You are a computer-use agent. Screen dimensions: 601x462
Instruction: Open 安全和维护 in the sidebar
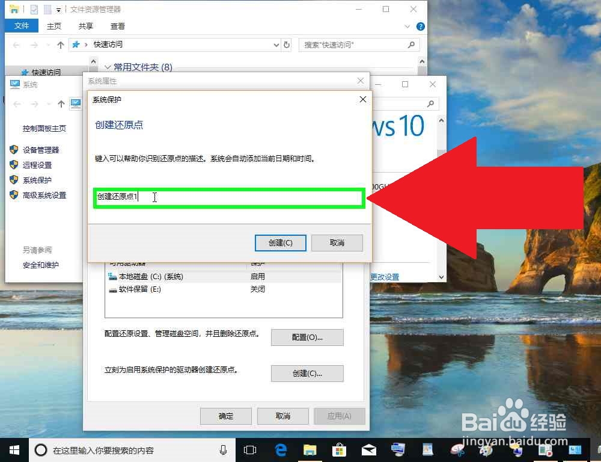coord(40,265)
